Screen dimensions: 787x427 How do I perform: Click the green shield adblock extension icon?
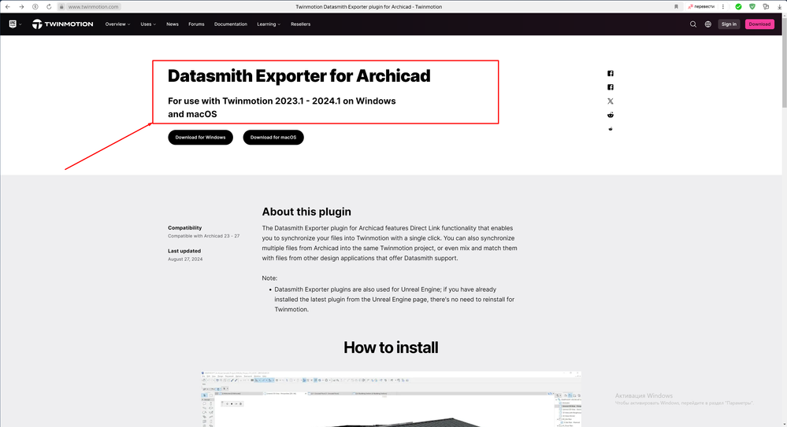point(752,6)
